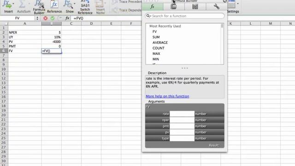
Task: Select COUNT in function list
Action: [x=159, y=48]
